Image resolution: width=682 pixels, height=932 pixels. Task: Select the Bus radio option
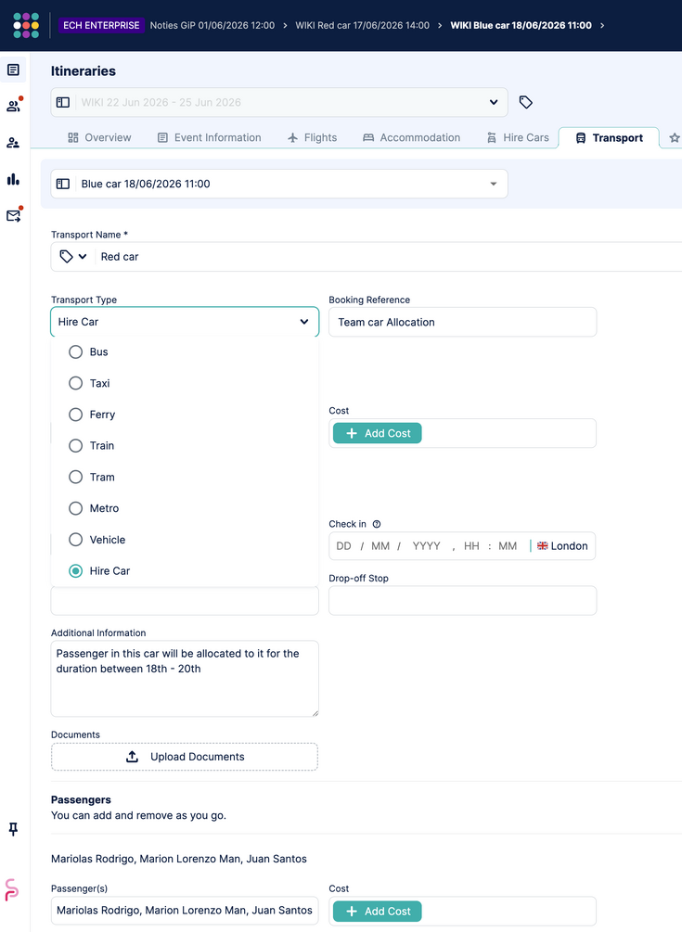click(75, 351)
